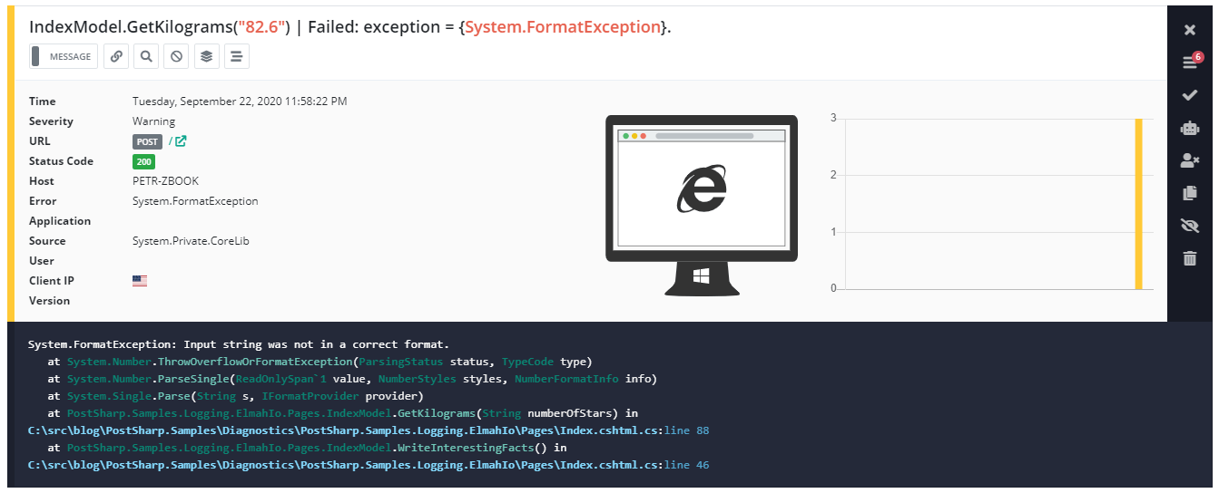This screenshot has width=1219, height=493.
Task: Click the yellow bar in the chart
Action: pos(1138,204)
